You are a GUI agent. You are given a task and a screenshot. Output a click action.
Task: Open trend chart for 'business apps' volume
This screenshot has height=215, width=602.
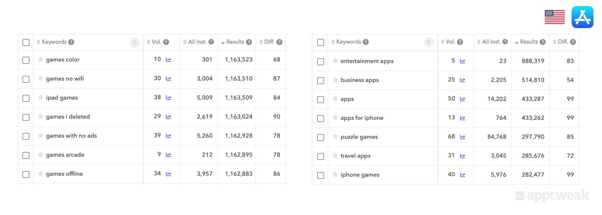coord(463,80)
